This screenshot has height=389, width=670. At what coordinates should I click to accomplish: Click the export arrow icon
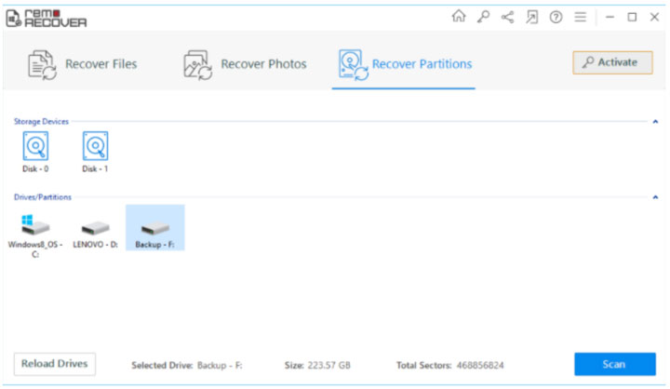[x=532, y=17]
